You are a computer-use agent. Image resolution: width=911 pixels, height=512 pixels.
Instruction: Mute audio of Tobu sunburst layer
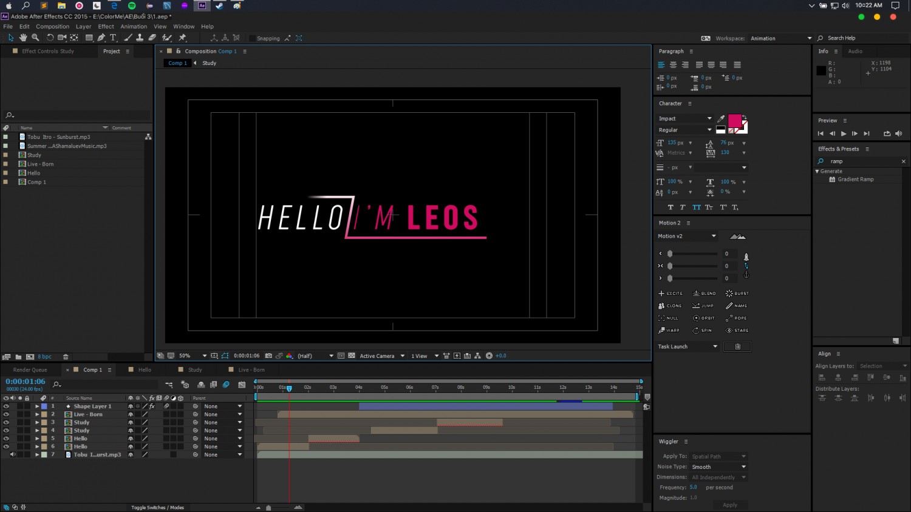(13, 454)
